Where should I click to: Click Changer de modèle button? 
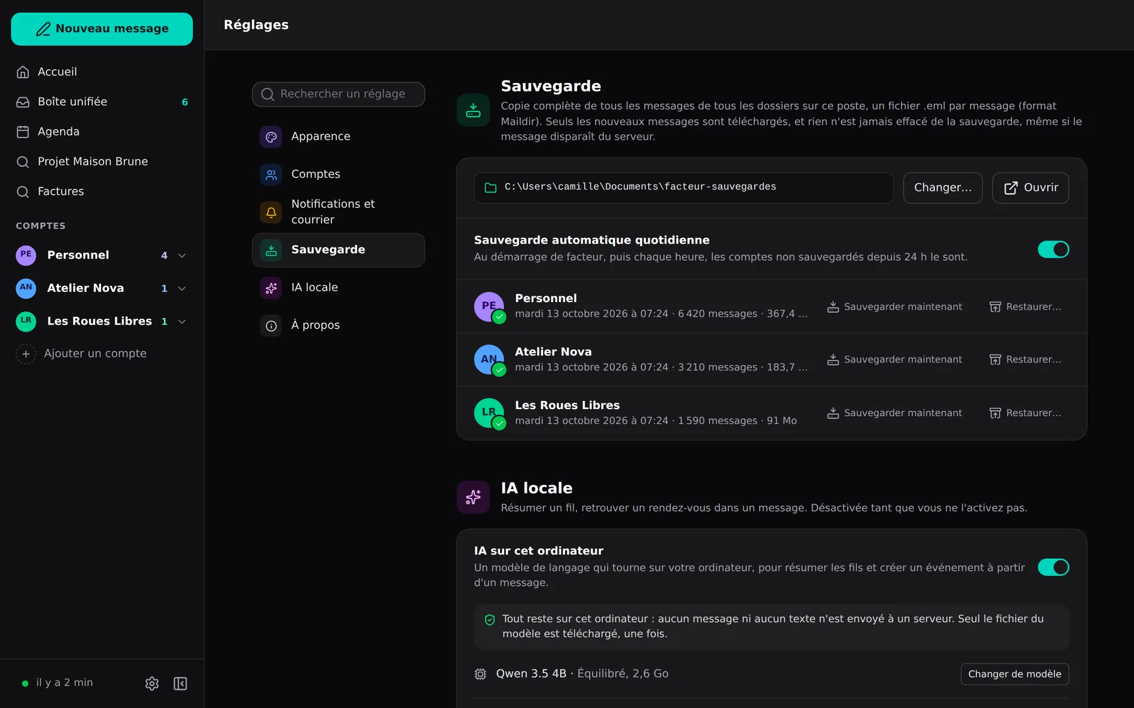1014,674
